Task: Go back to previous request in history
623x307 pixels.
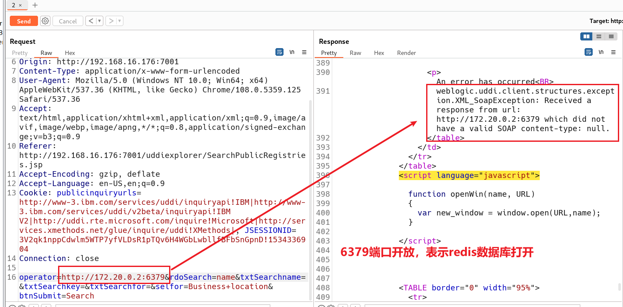Action: tap(91, 21)
